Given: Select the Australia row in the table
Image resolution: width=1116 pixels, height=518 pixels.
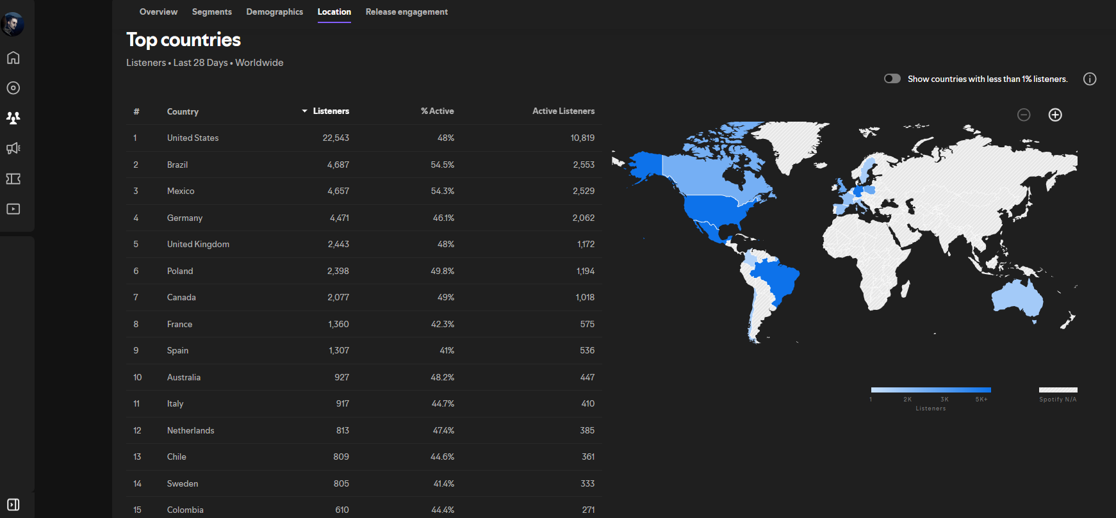Looking at the screenshot, I should tap(364, 377).
